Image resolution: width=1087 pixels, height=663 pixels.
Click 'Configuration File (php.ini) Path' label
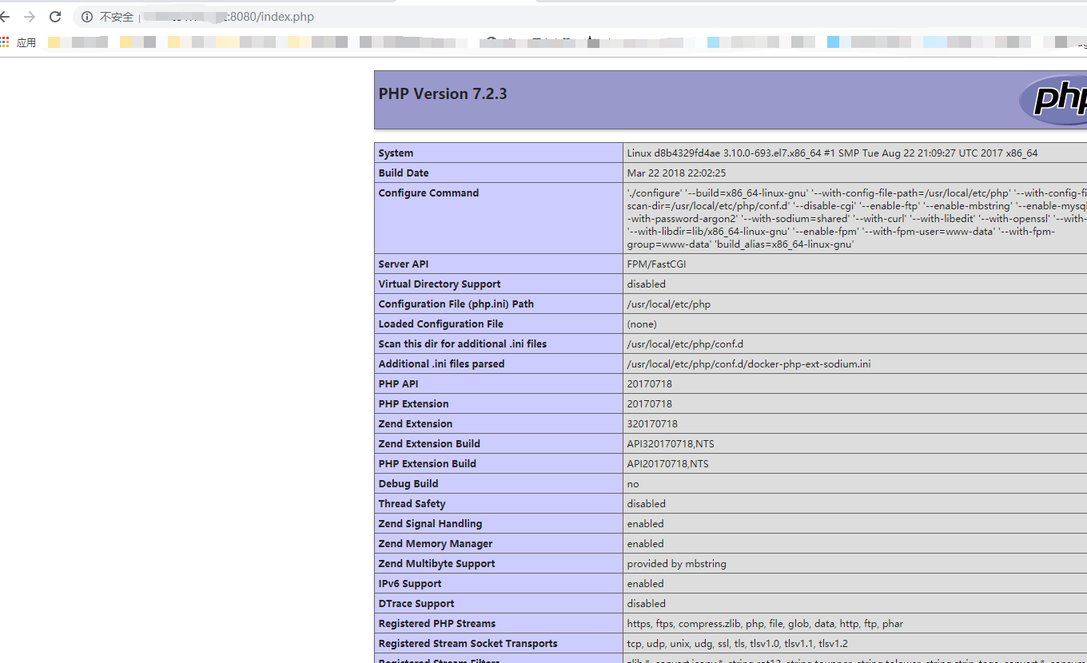click(x=456, y=304)
